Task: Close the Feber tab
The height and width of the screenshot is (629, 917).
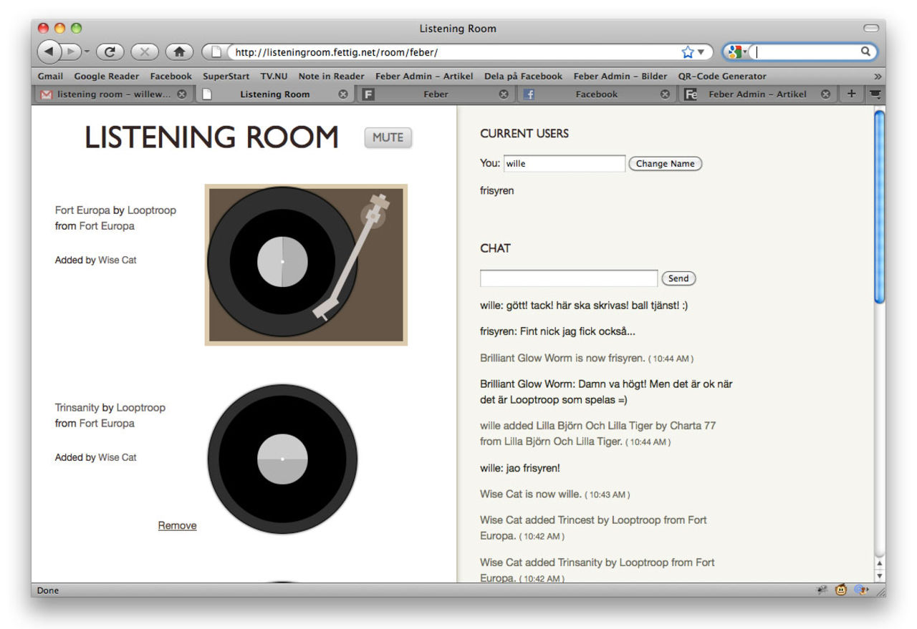Action: pos(504,94)
